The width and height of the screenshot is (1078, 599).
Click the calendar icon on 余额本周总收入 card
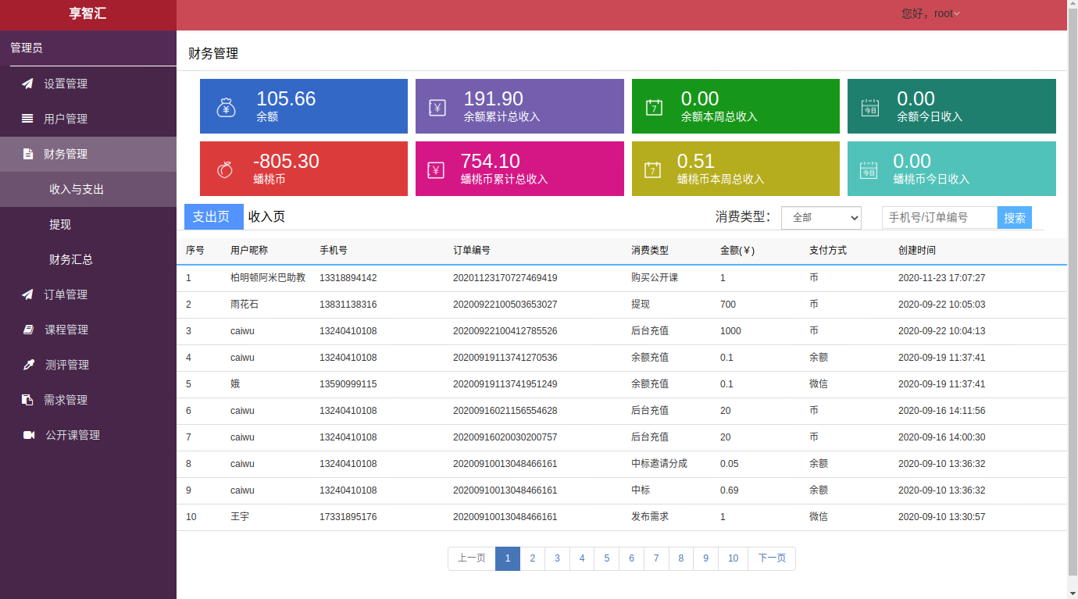coord(654,107)
